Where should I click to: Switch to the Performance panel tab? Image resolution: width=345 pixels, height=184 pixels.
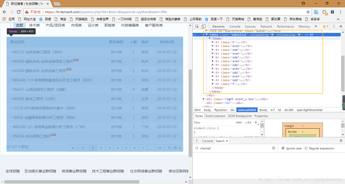click(x=285, y=26)
